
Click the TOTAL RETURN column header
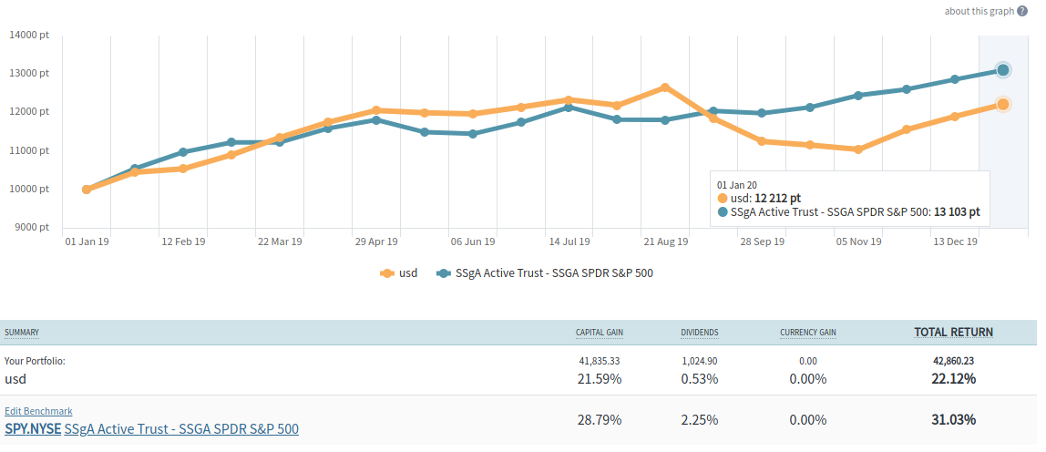pos(953,333)
